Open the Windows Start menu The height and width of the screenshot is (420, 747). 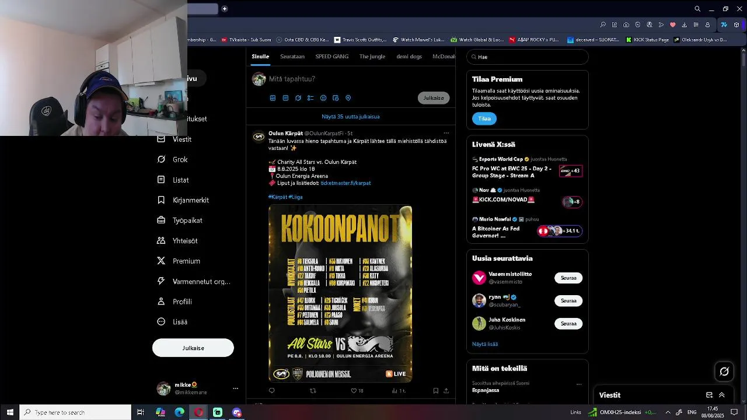pyautogui.click(x=10, y=412)
